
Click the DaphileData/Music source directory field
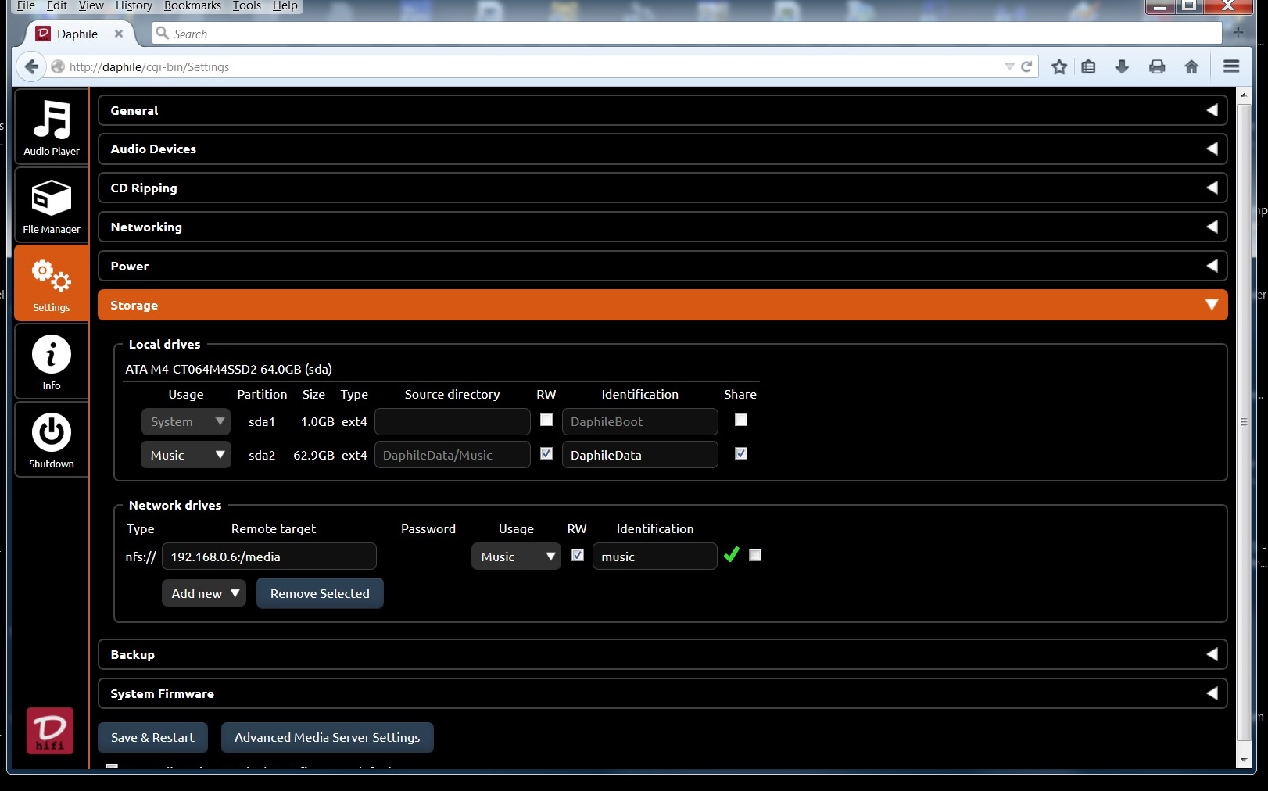453,455
